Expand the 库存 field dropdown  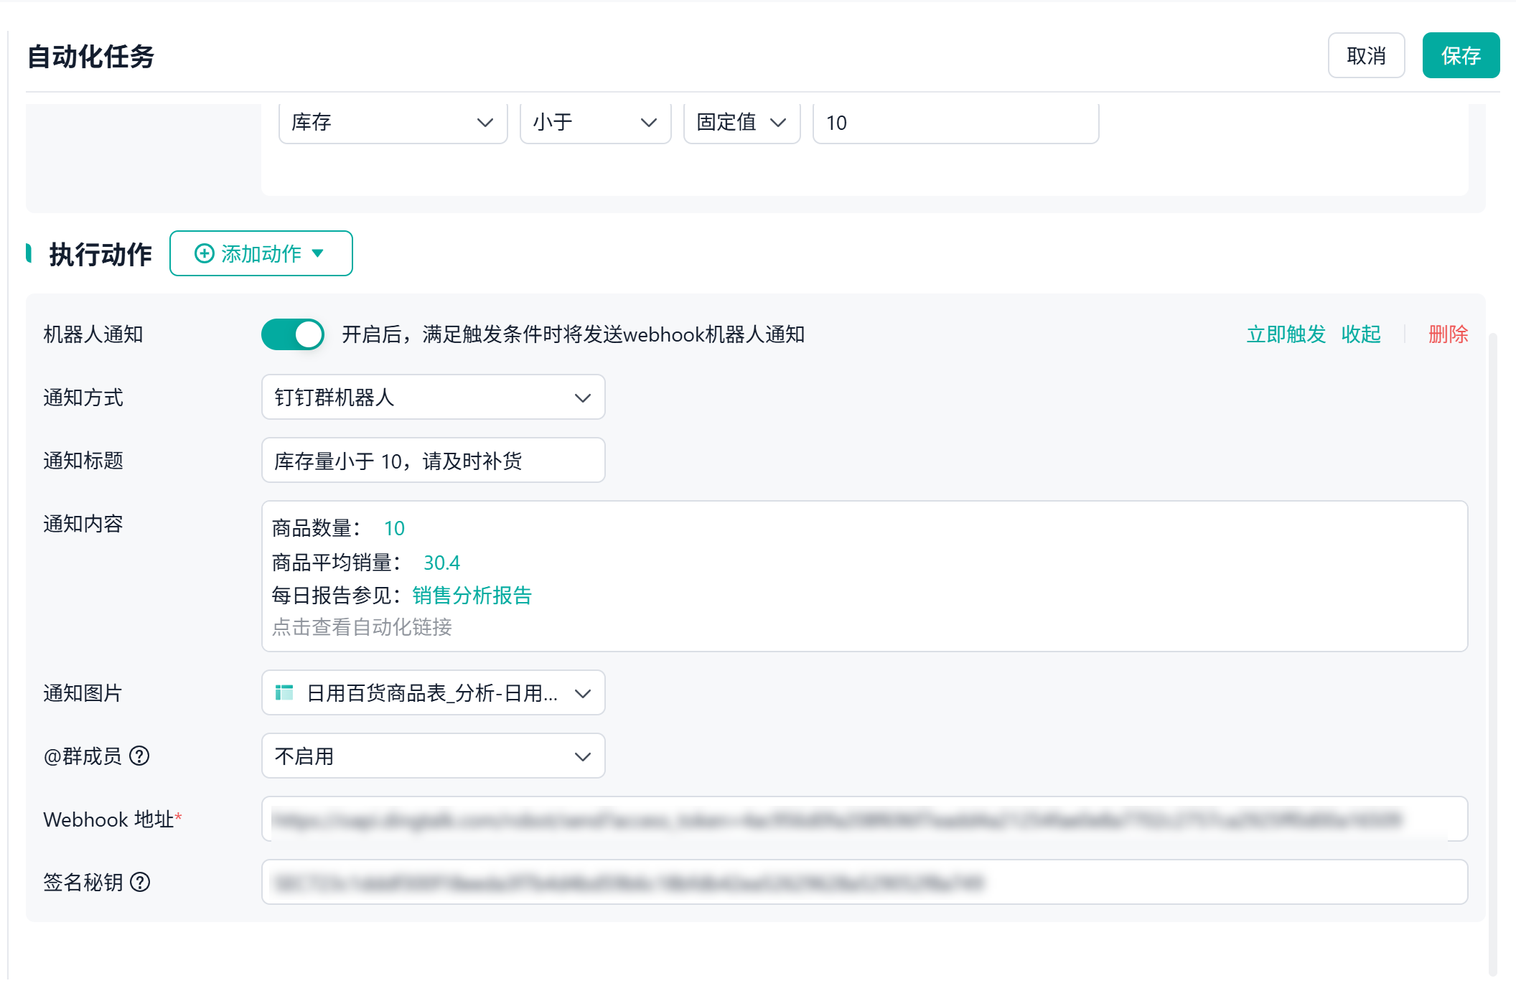[x=393, y=123]
